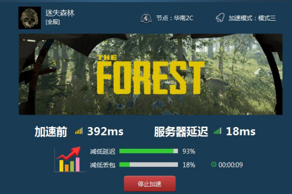
Task: Click the 减低丢包 progress bar
Action: tap(148, 164)
